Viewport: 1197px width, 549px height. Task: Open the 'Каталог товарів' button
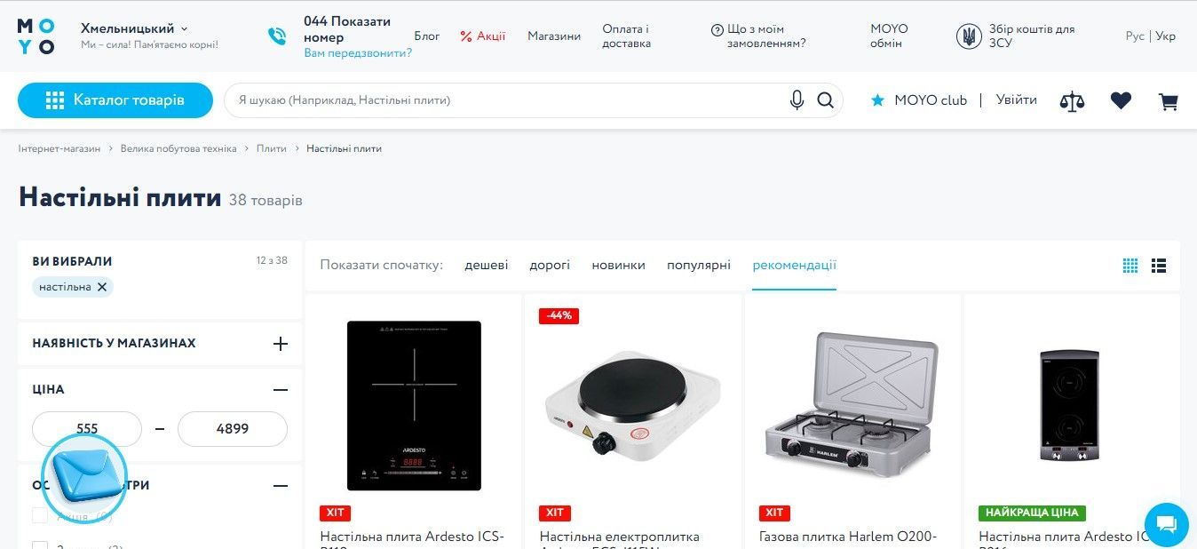pyautogui.click(x=115, y=100)
